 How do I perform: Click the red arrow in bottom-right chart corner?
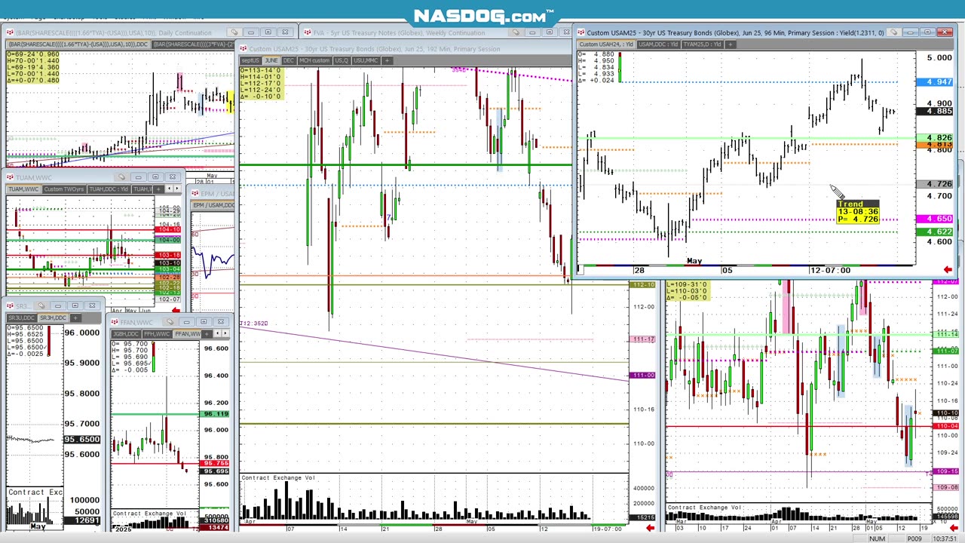953,528
